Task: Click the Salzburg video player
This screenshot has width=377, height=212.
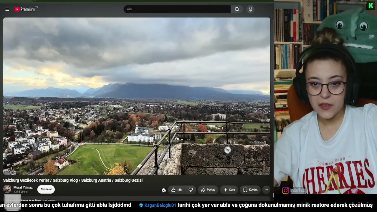Action: click(137, 96)
